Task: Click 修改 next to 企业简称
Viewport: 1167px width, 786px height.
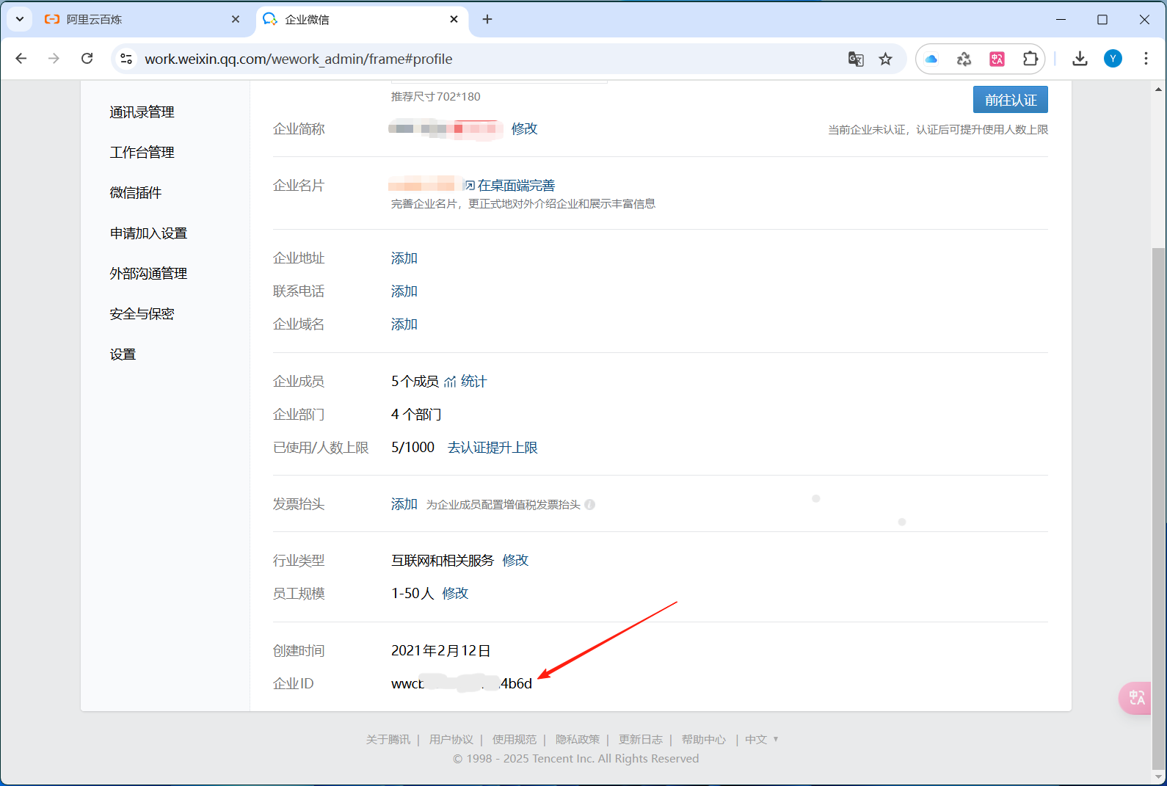Action: click(x=524, y=128)
